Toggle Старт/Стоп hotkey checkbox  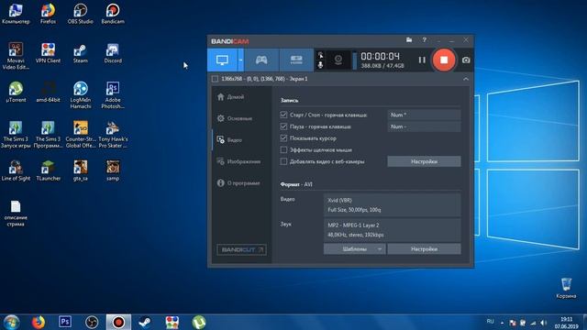[x=283, y=115]
